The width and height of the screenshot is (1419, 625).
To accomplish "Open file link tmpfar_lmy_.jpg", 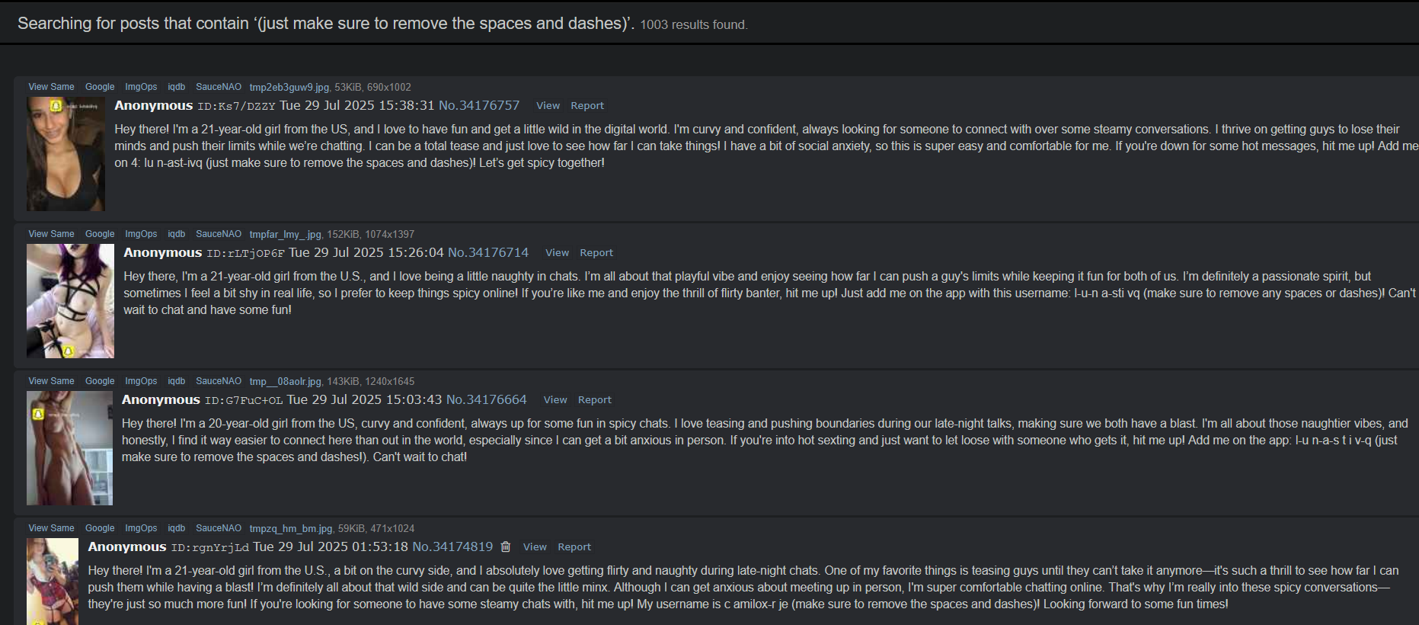I will pos(286,235).
